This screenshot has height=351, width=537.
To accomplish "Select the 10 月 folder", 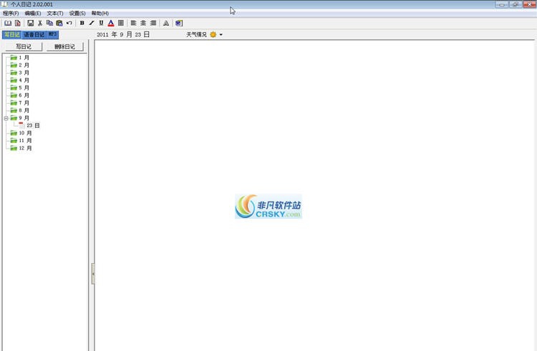I will 21,133.
